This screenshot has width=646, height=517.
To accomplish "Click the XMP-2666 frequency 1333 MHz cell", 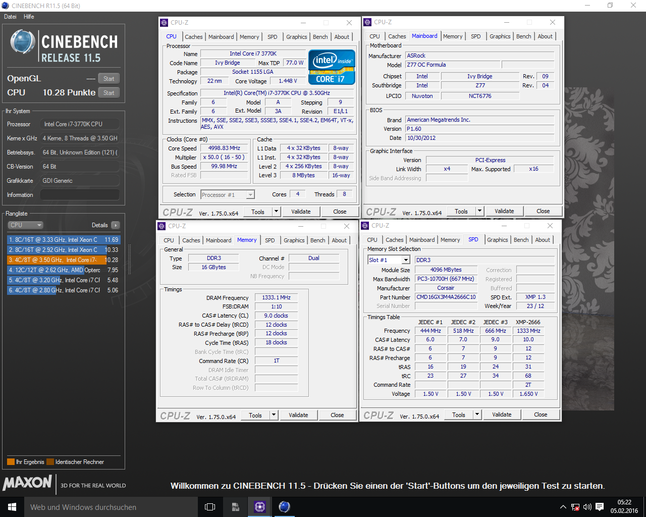I will click(528, 331).
